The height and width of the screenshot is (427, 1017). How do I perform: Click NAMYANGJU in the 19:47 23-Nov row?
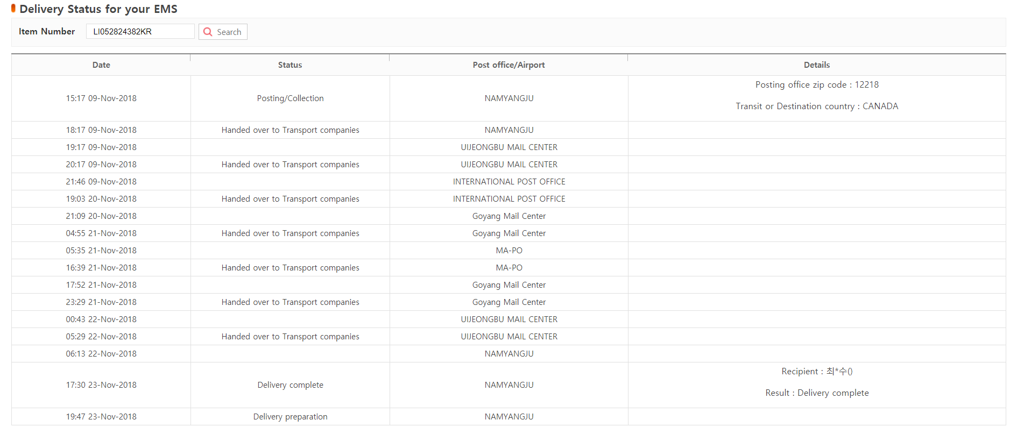click(509, 417)
